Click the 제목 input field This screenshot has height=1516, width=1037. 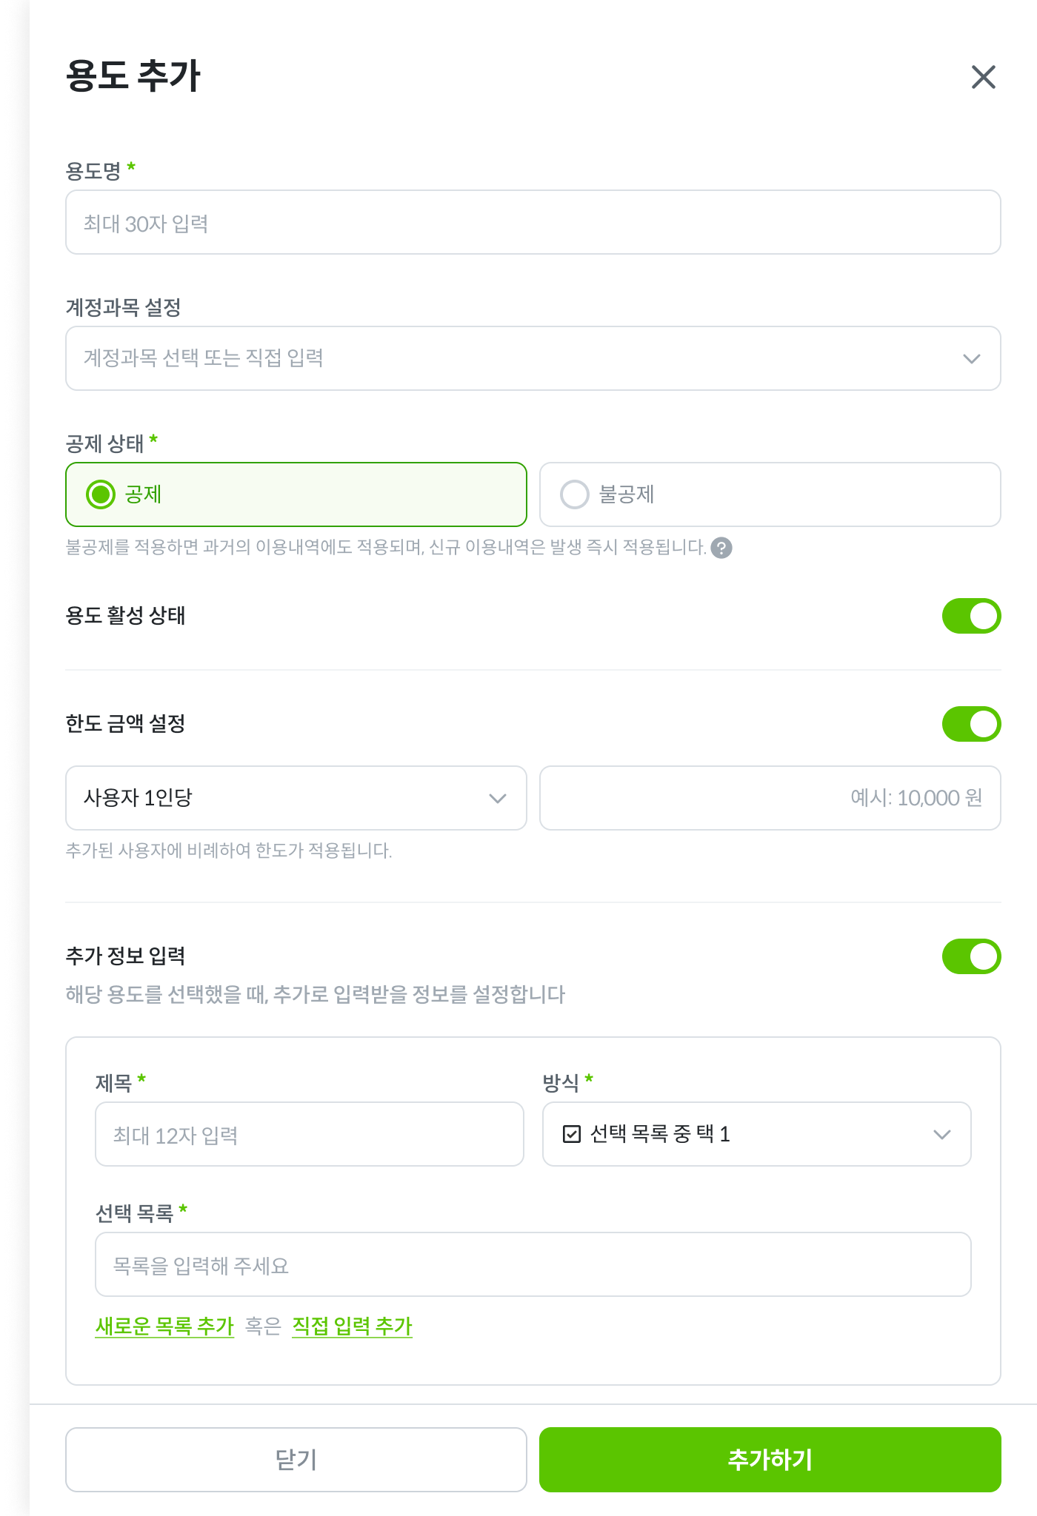310,1134
